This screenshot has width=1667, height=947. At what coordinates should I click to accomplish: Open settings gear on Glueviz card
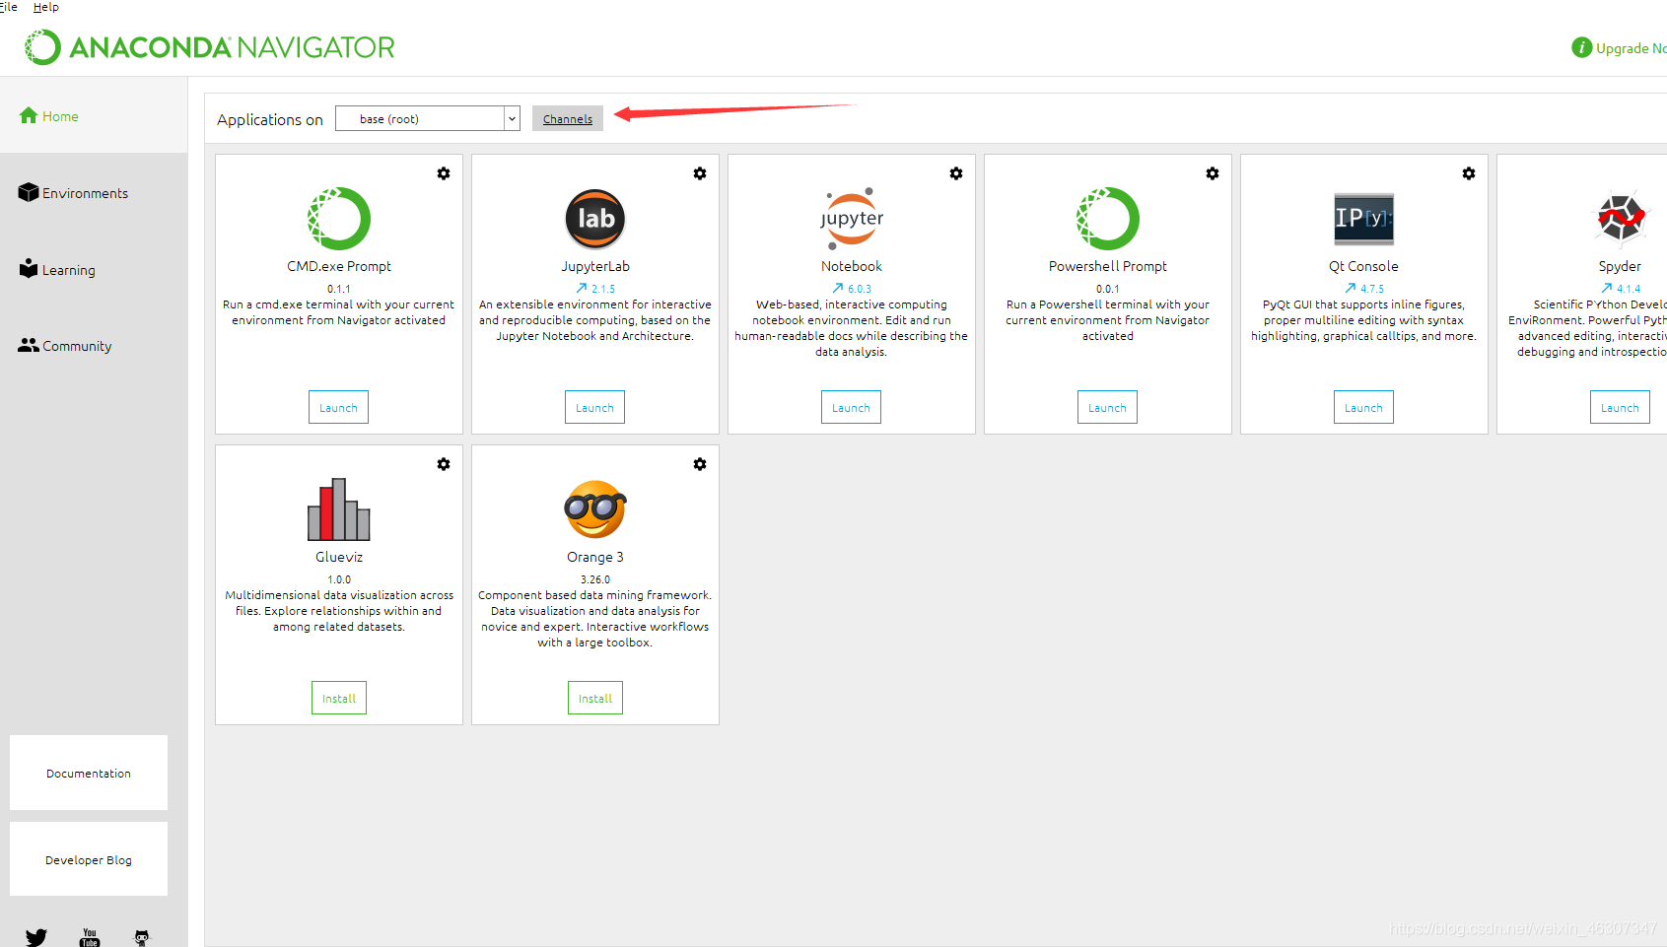pos(444,464)
